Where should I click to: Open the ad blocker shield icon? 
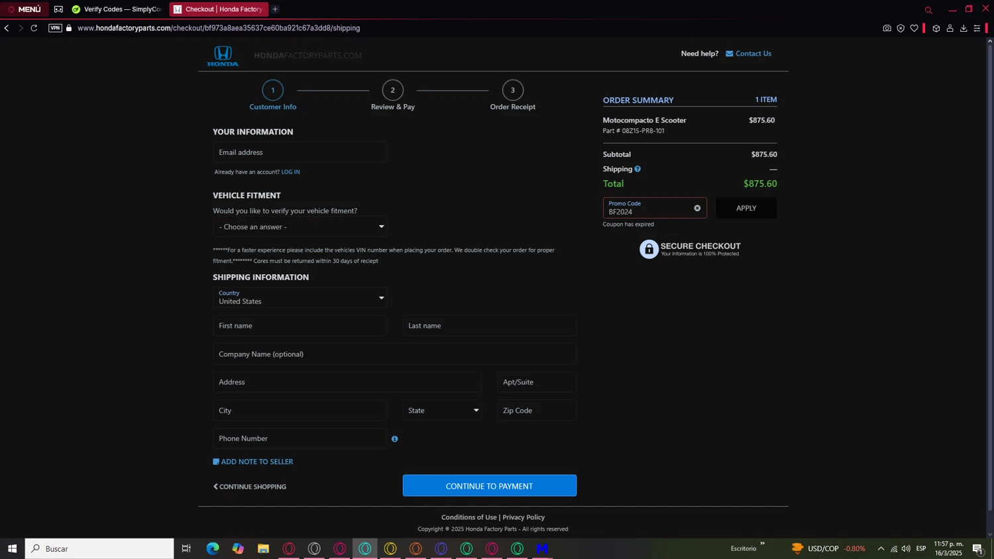pyautogui.click(x=901, y=28)
